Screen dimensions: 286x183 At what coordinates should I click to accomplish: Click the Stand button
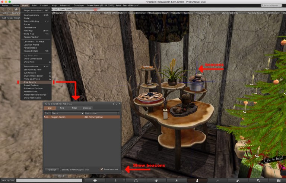point(61,176)
